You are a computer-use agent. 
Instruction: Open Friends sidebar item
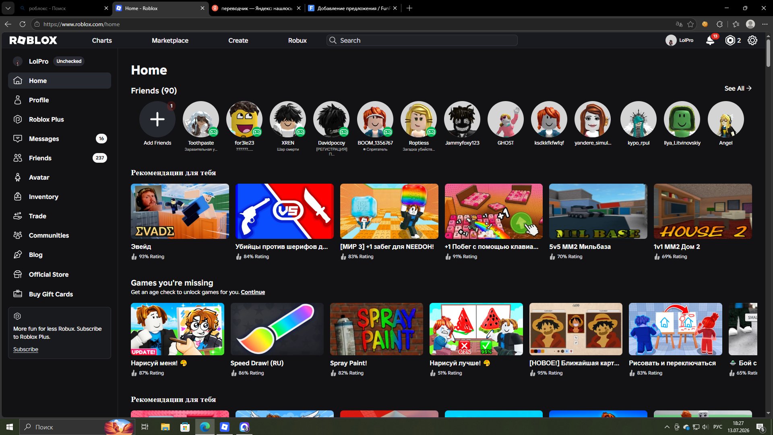pyautogui.click(x=60, y=158)
